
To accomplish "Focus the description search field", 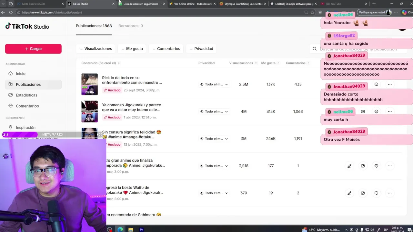I will point(358,49).
